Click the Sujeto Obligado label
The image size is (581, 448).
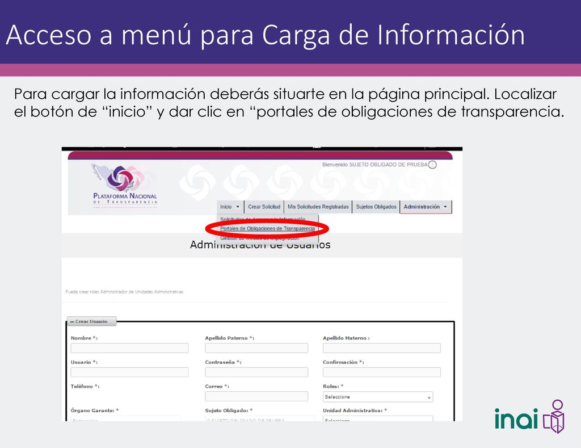coord(229,411)
